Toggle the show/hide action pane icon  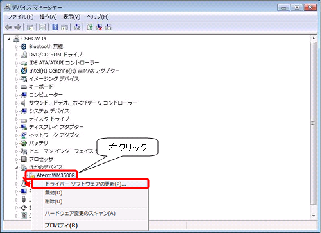[64, 27]
